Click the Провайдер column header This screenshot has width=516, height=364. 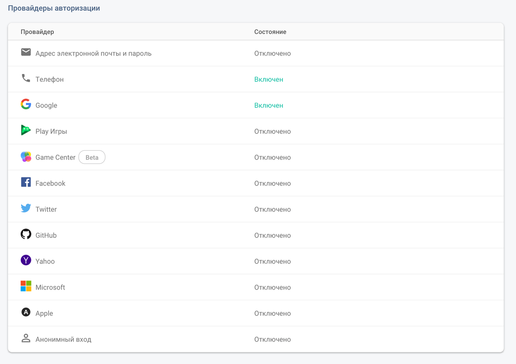[37, 32]
